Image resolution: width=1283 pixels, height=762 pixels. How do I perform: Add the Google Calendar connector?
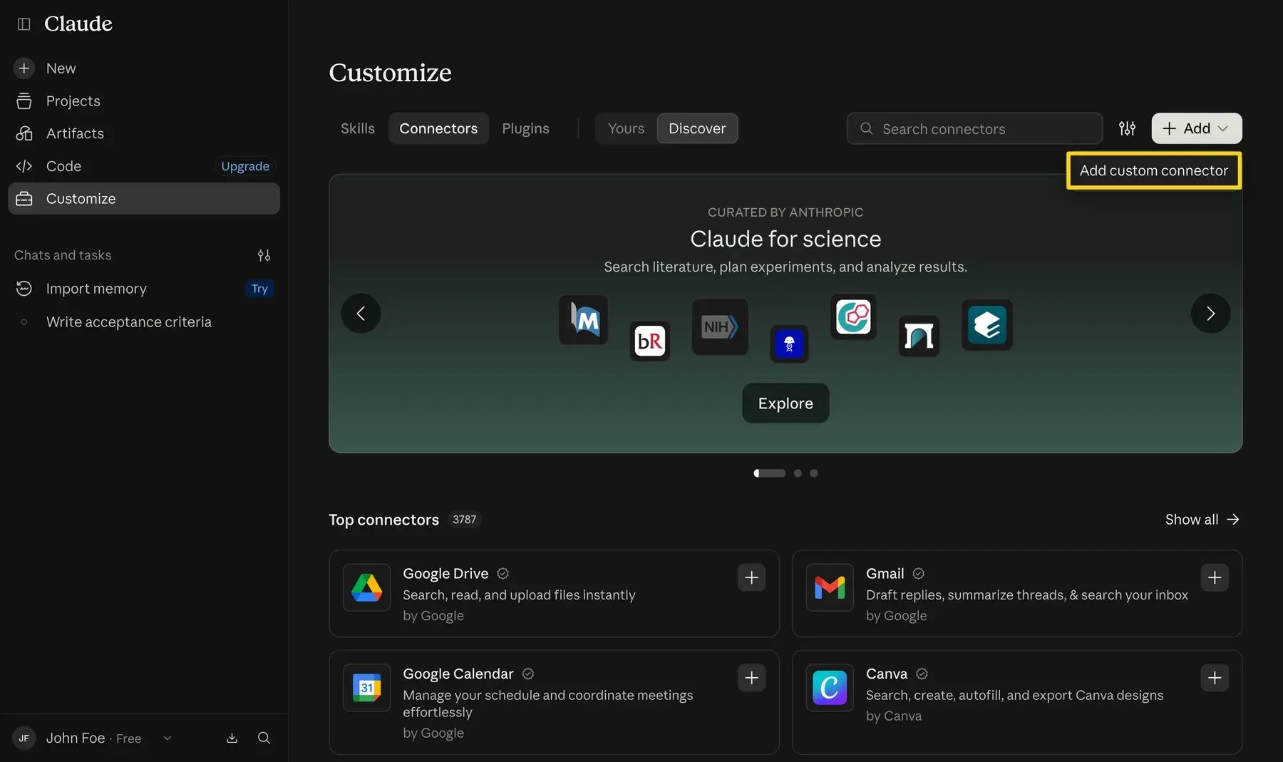click(x=751, y=678)
